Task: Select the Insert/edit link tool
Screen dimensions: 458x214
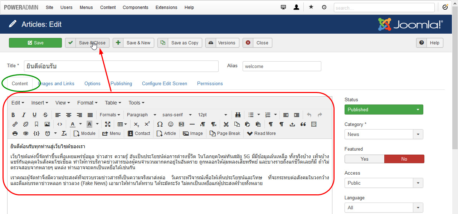Action: 15,124
